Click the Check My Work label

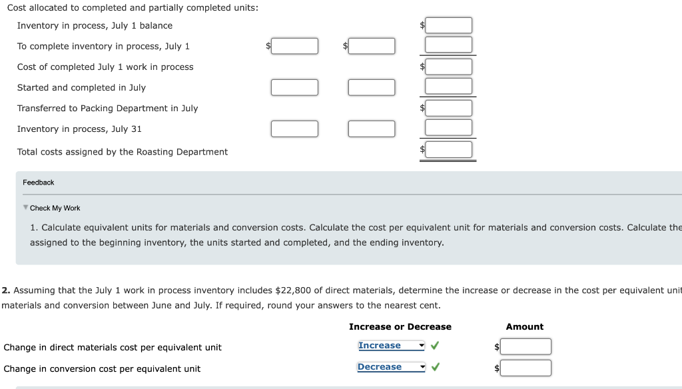click(55, 208)
